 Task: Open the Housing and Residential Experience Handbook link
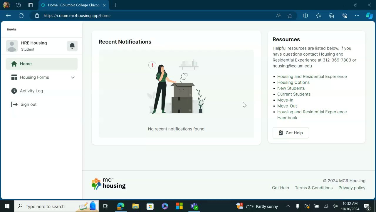(x=312, y=115)
